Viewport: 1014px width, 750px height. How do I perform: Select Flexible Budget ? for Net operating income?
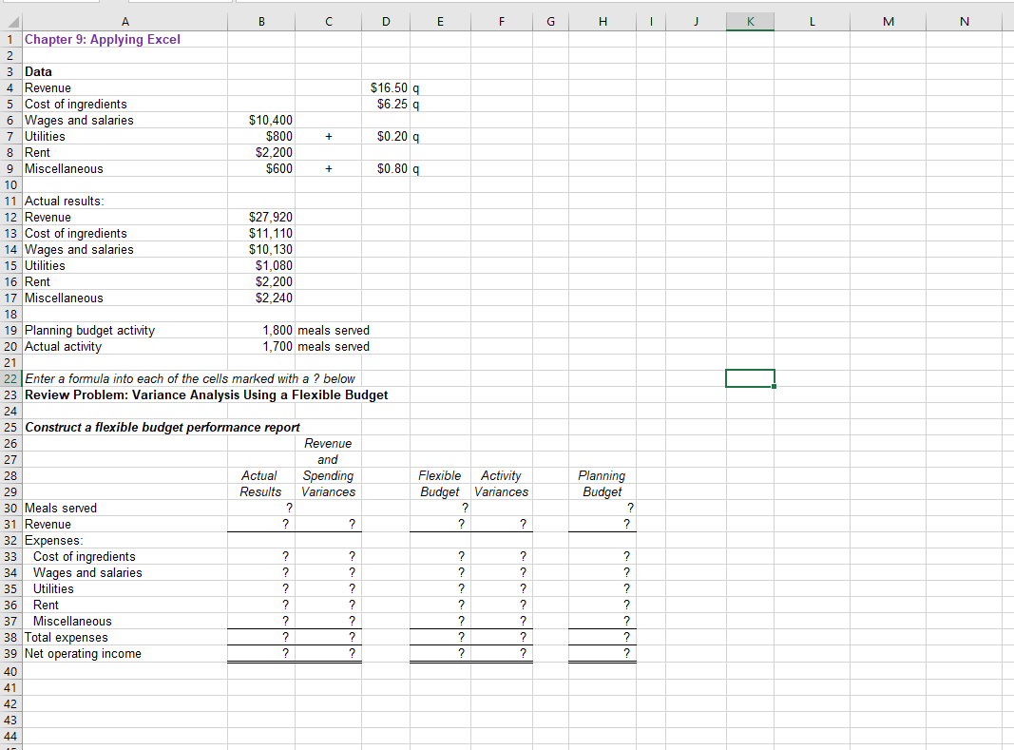tap(440, 654)
